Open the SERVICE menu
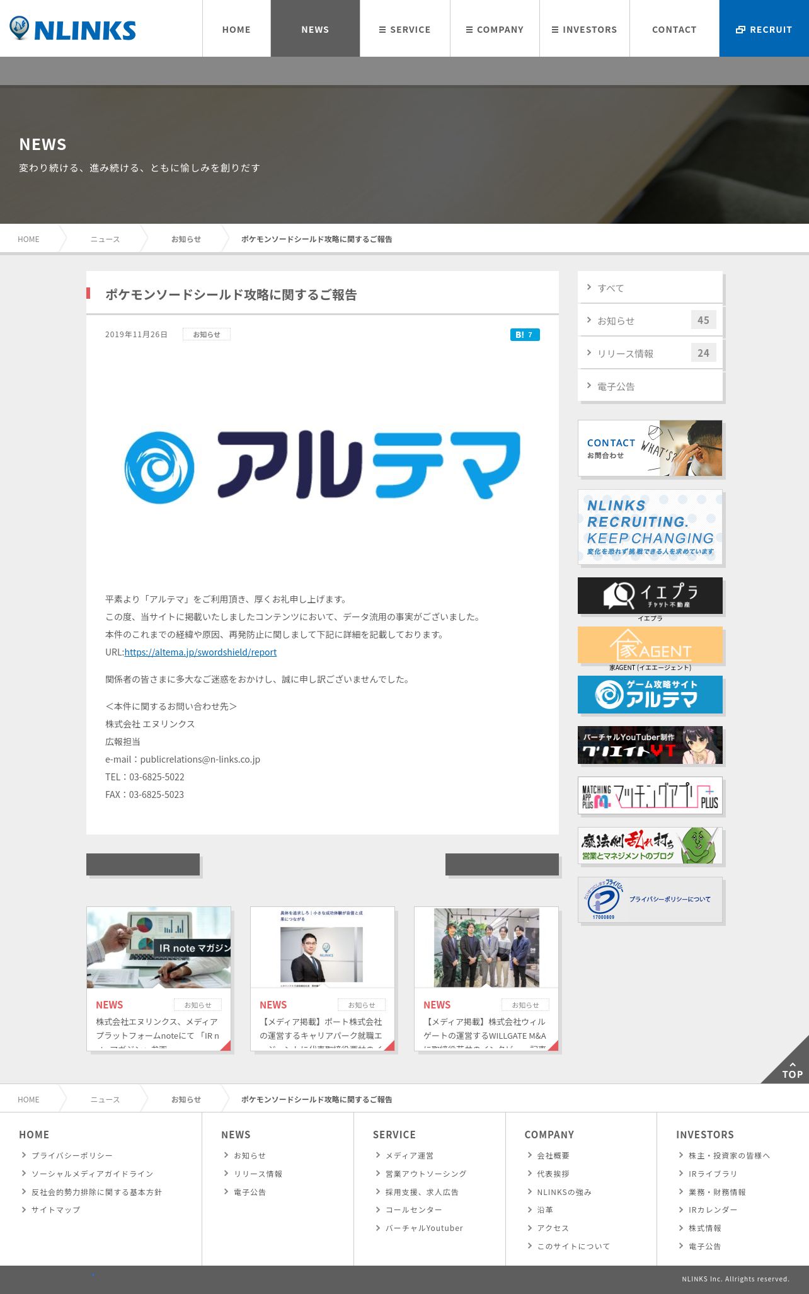Screen dimensions: 809x1294 (405, 29)
